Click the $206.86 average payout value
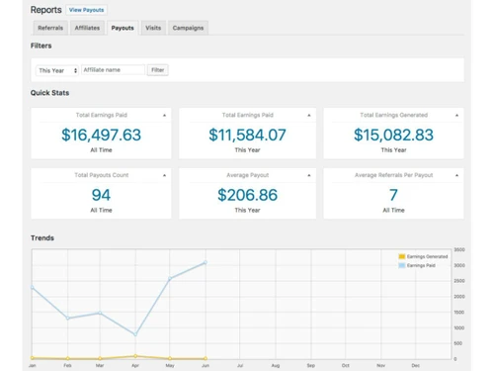 tap(247, 195)
